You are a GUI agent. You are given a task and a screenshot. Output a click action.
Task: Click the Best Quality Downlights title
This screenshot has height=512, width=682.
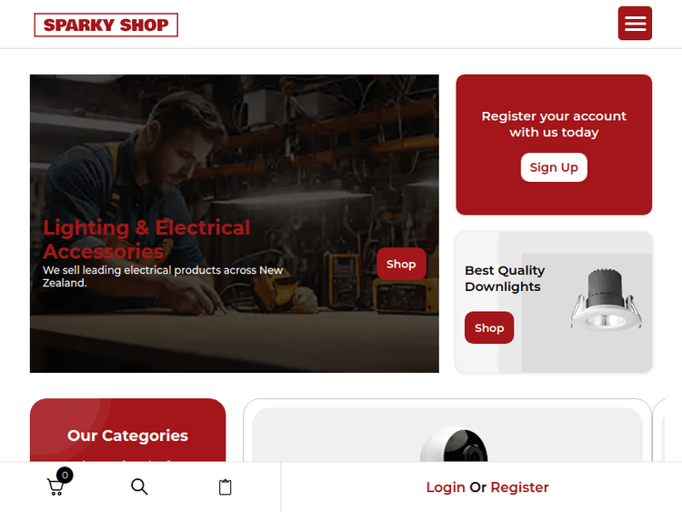(x=505, y=278)
